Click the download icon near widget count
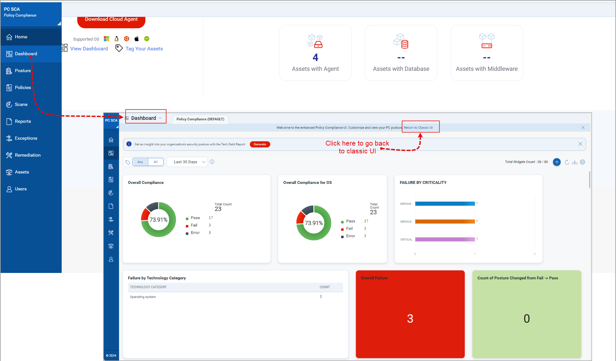This screenshot has height=361, width=616. coord(574,162)
